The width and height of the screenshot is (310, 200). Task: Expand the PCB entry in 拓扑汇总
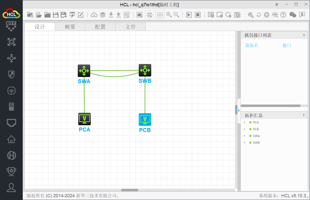tap(244, 129)
